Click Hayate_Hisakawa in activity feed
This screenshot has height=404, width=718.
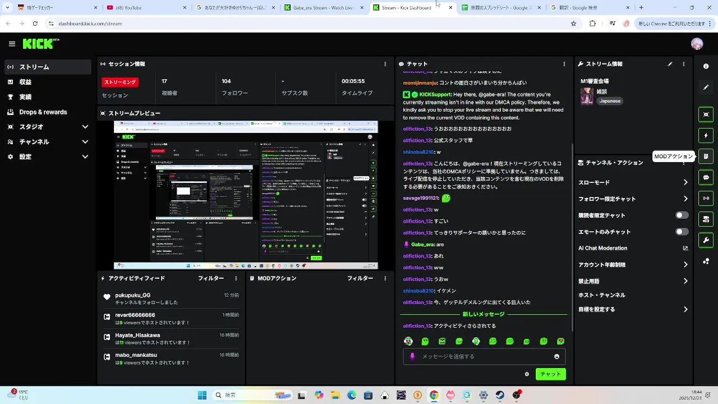[137, 336]
